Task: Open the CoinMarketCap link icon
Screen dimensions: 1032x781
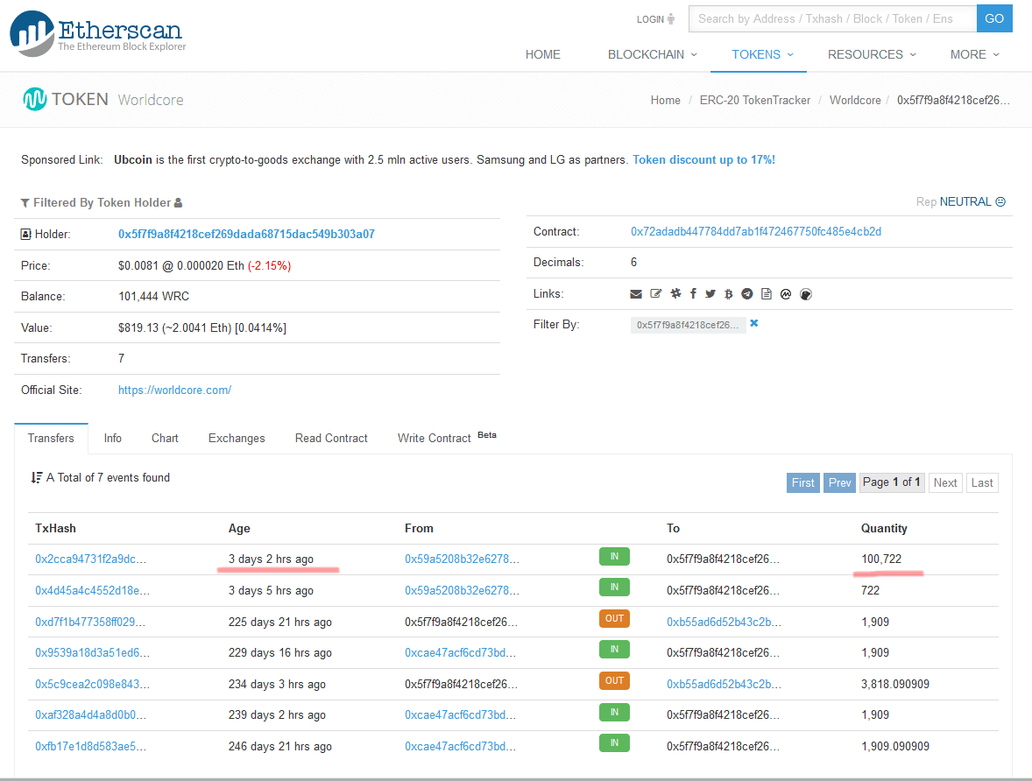Action: [786, 294]
